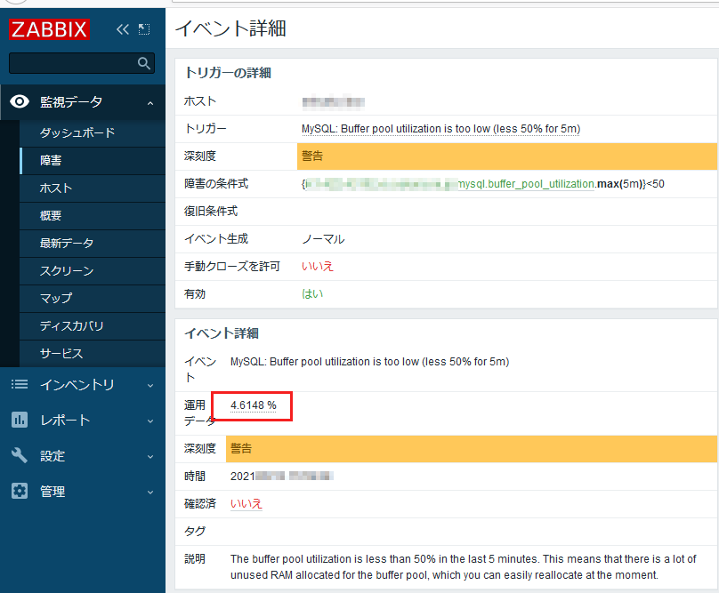This screenshot has height=593, width=719.
Task: Collapse the 監視データ section chevron
Action: (149, 103)
